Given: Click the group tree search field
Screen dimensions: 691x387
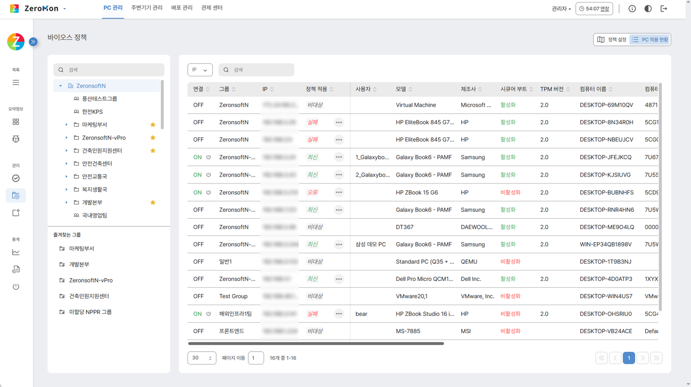Looking at the screenshot, I should click(x=109, y=70).
